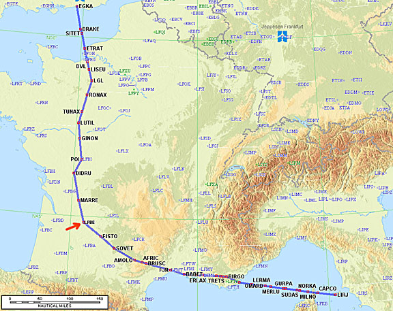Click the ETRAT waypoint square
Viewport: 393px width, 311px height.
pyautogui.click(x=85, y=48)
